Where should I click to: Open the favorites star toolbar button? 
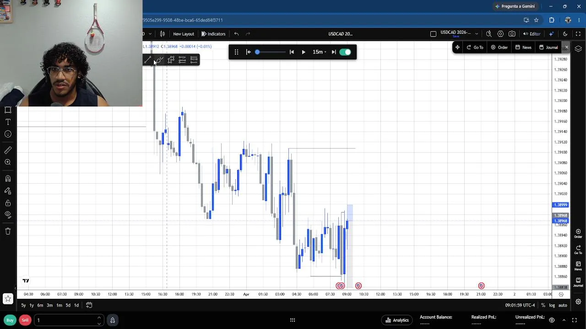tap(8, 299)
